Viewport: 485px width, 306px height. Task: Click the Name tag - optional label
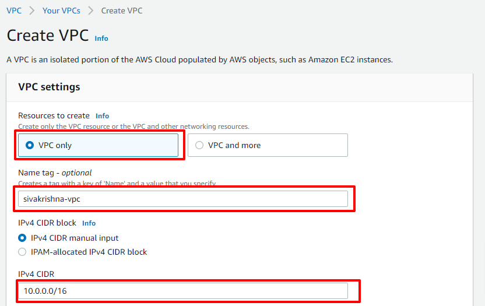click(x=55, y=173)
